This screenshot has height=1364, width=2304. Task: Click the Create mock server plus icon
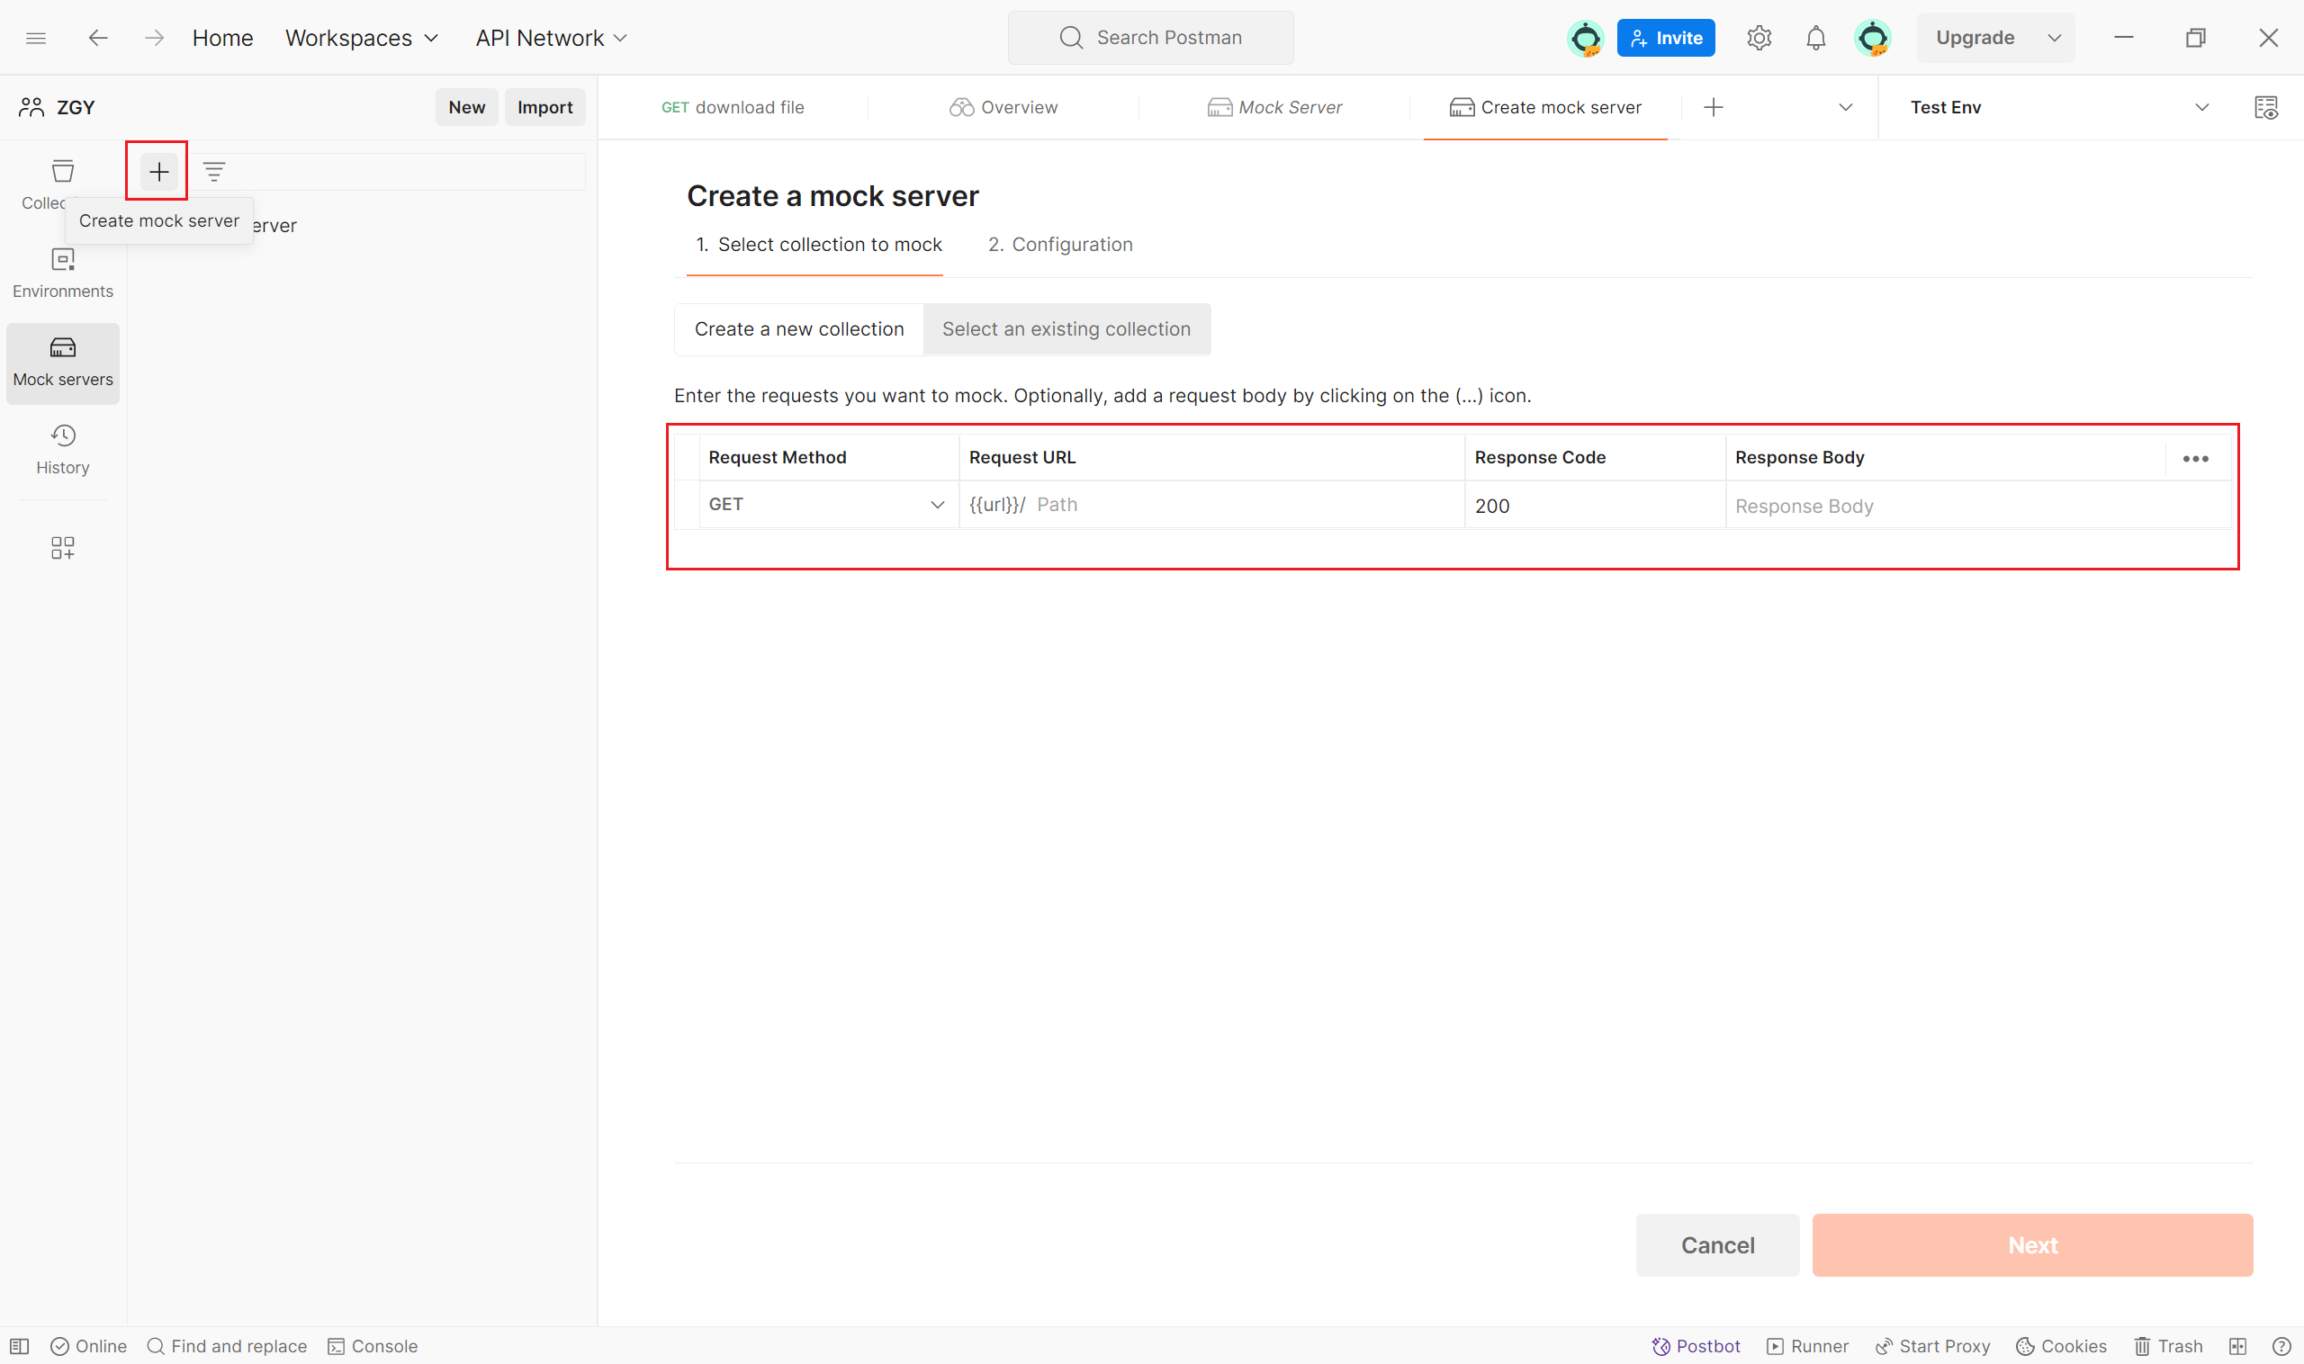158,171
